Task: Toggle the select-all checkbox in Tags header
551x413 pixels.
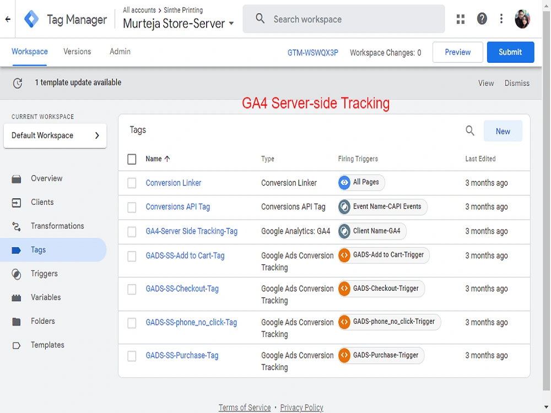Action: [x=132, y=159]
